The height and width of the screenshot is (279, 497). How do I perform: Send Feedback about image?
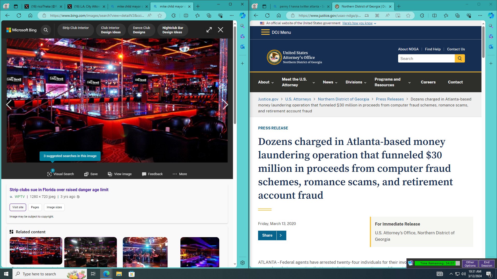coord(152,174)
